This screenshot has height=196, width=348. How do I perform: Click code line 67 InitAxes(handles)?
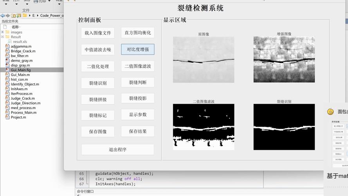tap(115, 184)
